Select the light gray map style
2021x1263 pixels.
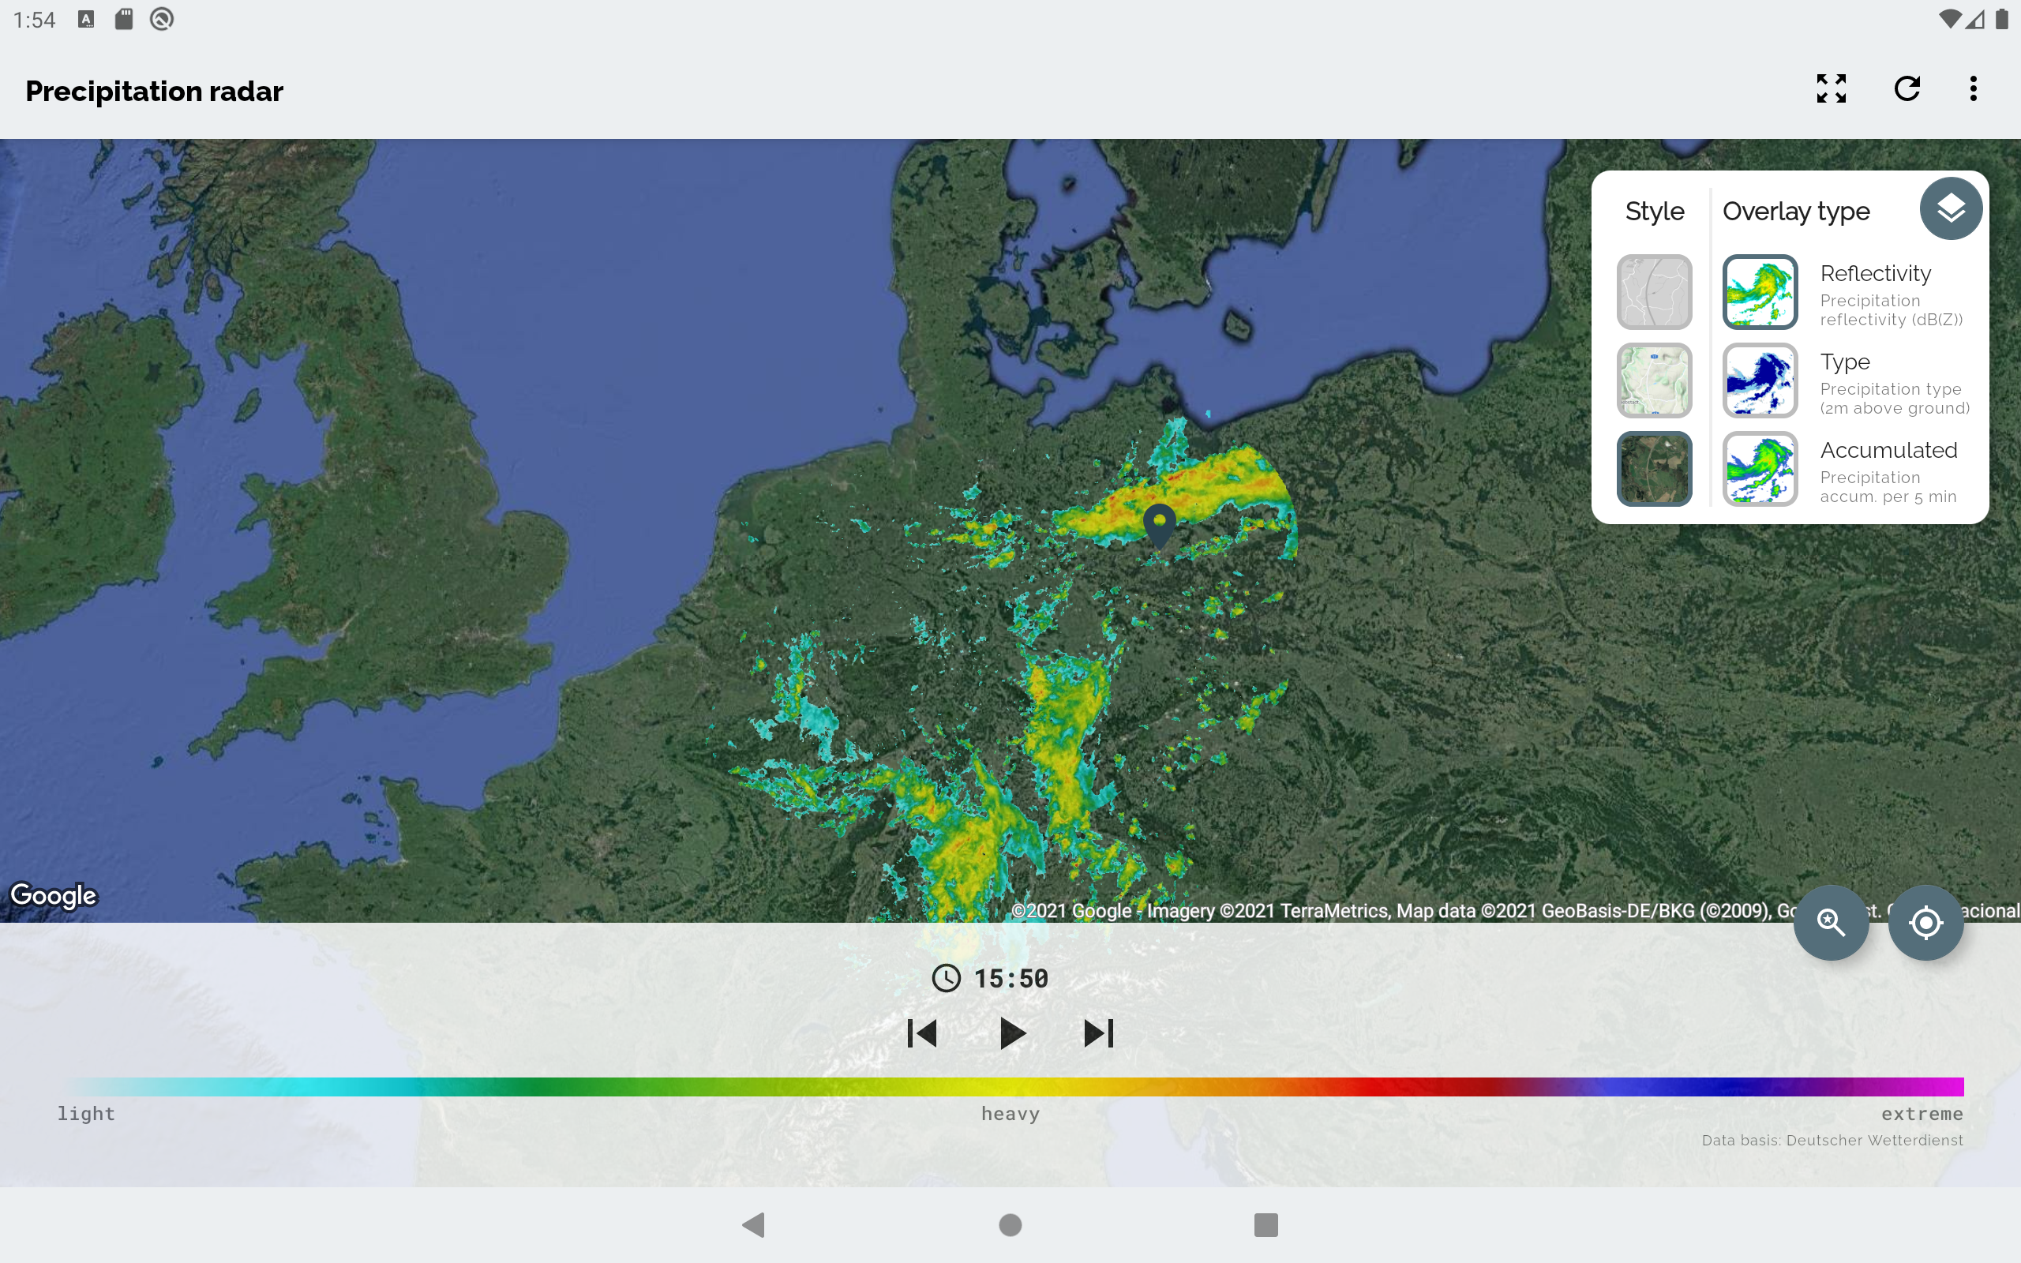click(1654, 291)
